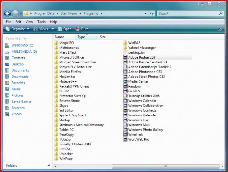Expand the arrow after ProgramData breadcrumb
Screen dimensions: 228x172
[x=57, y=13]
